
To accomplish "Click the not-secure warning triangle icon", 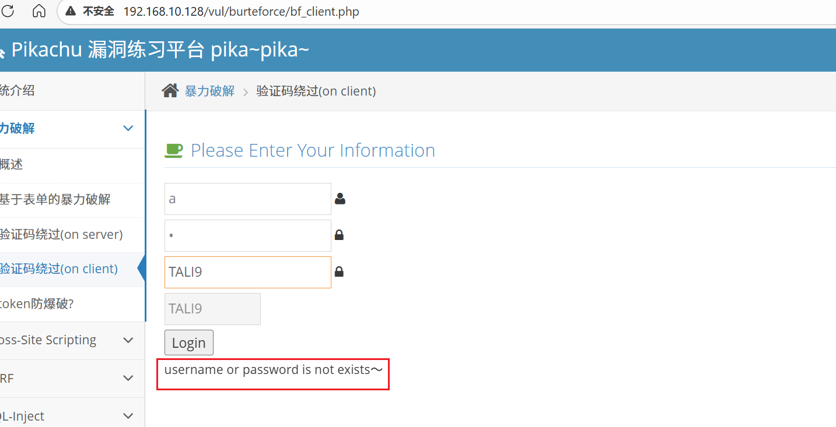I will coord(71,12).
